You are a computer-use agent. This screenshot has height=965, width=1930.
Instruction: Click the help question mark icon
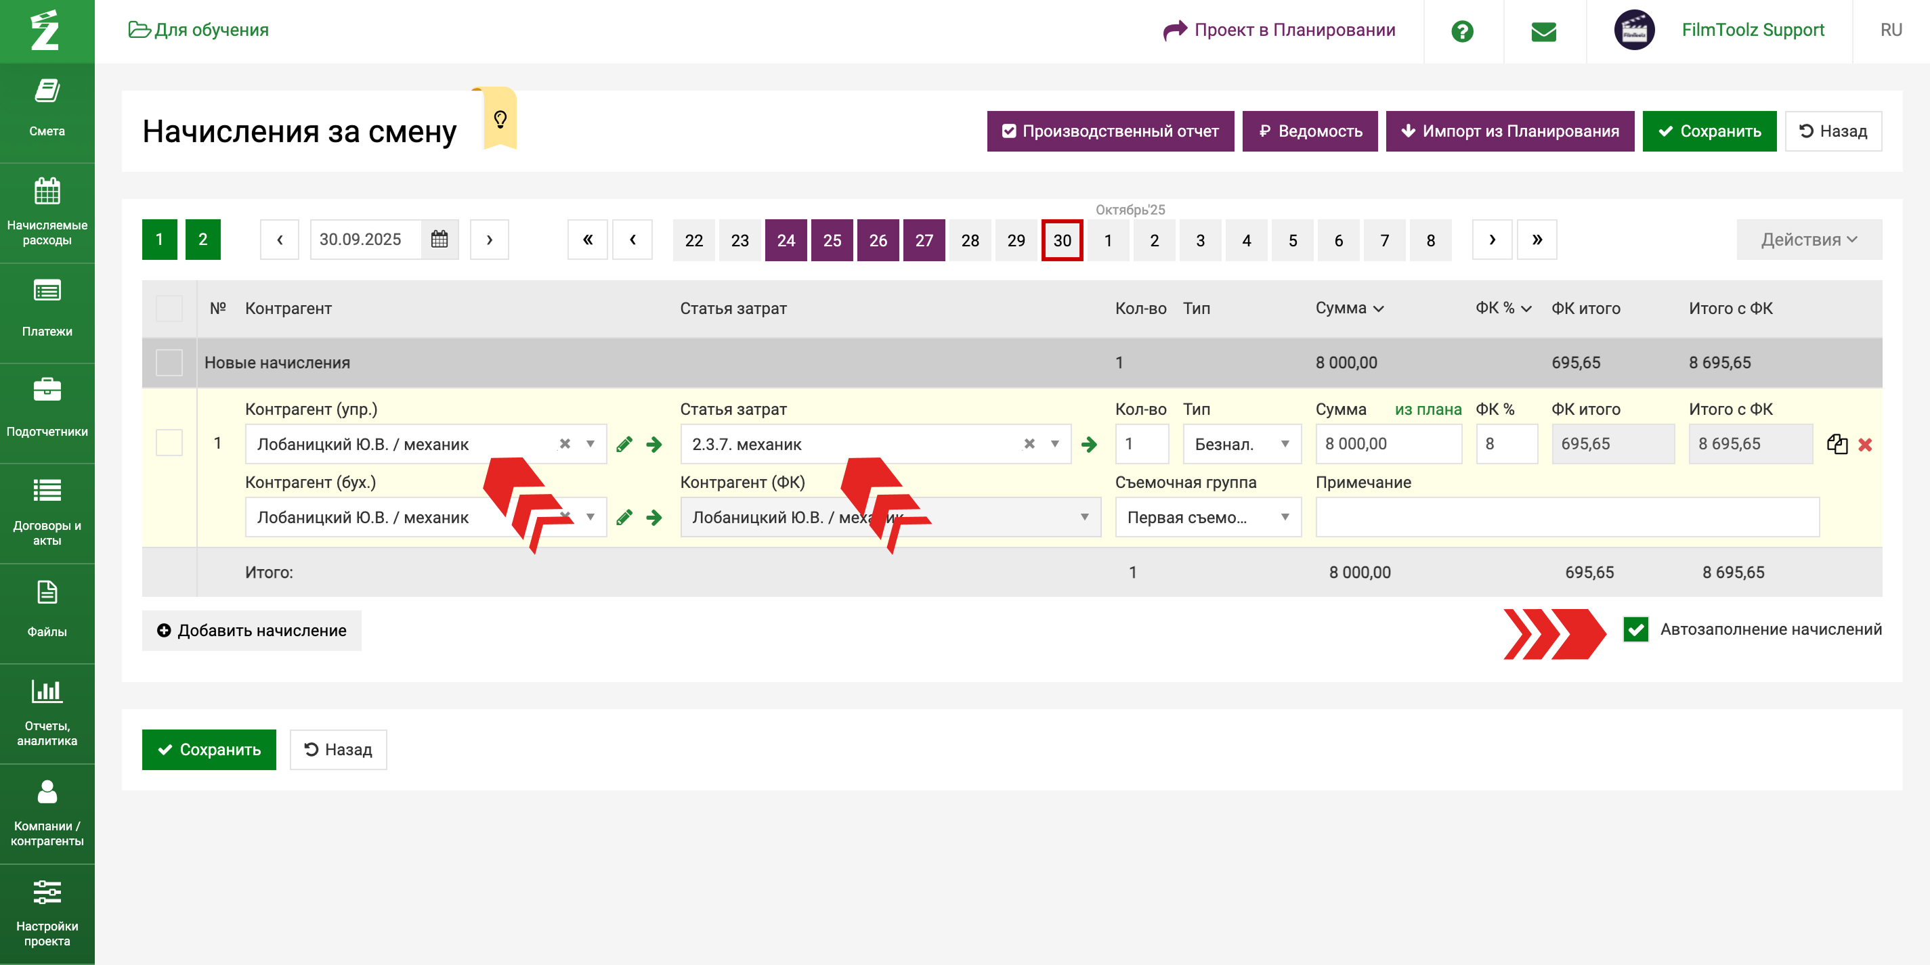pos(1462,30)
